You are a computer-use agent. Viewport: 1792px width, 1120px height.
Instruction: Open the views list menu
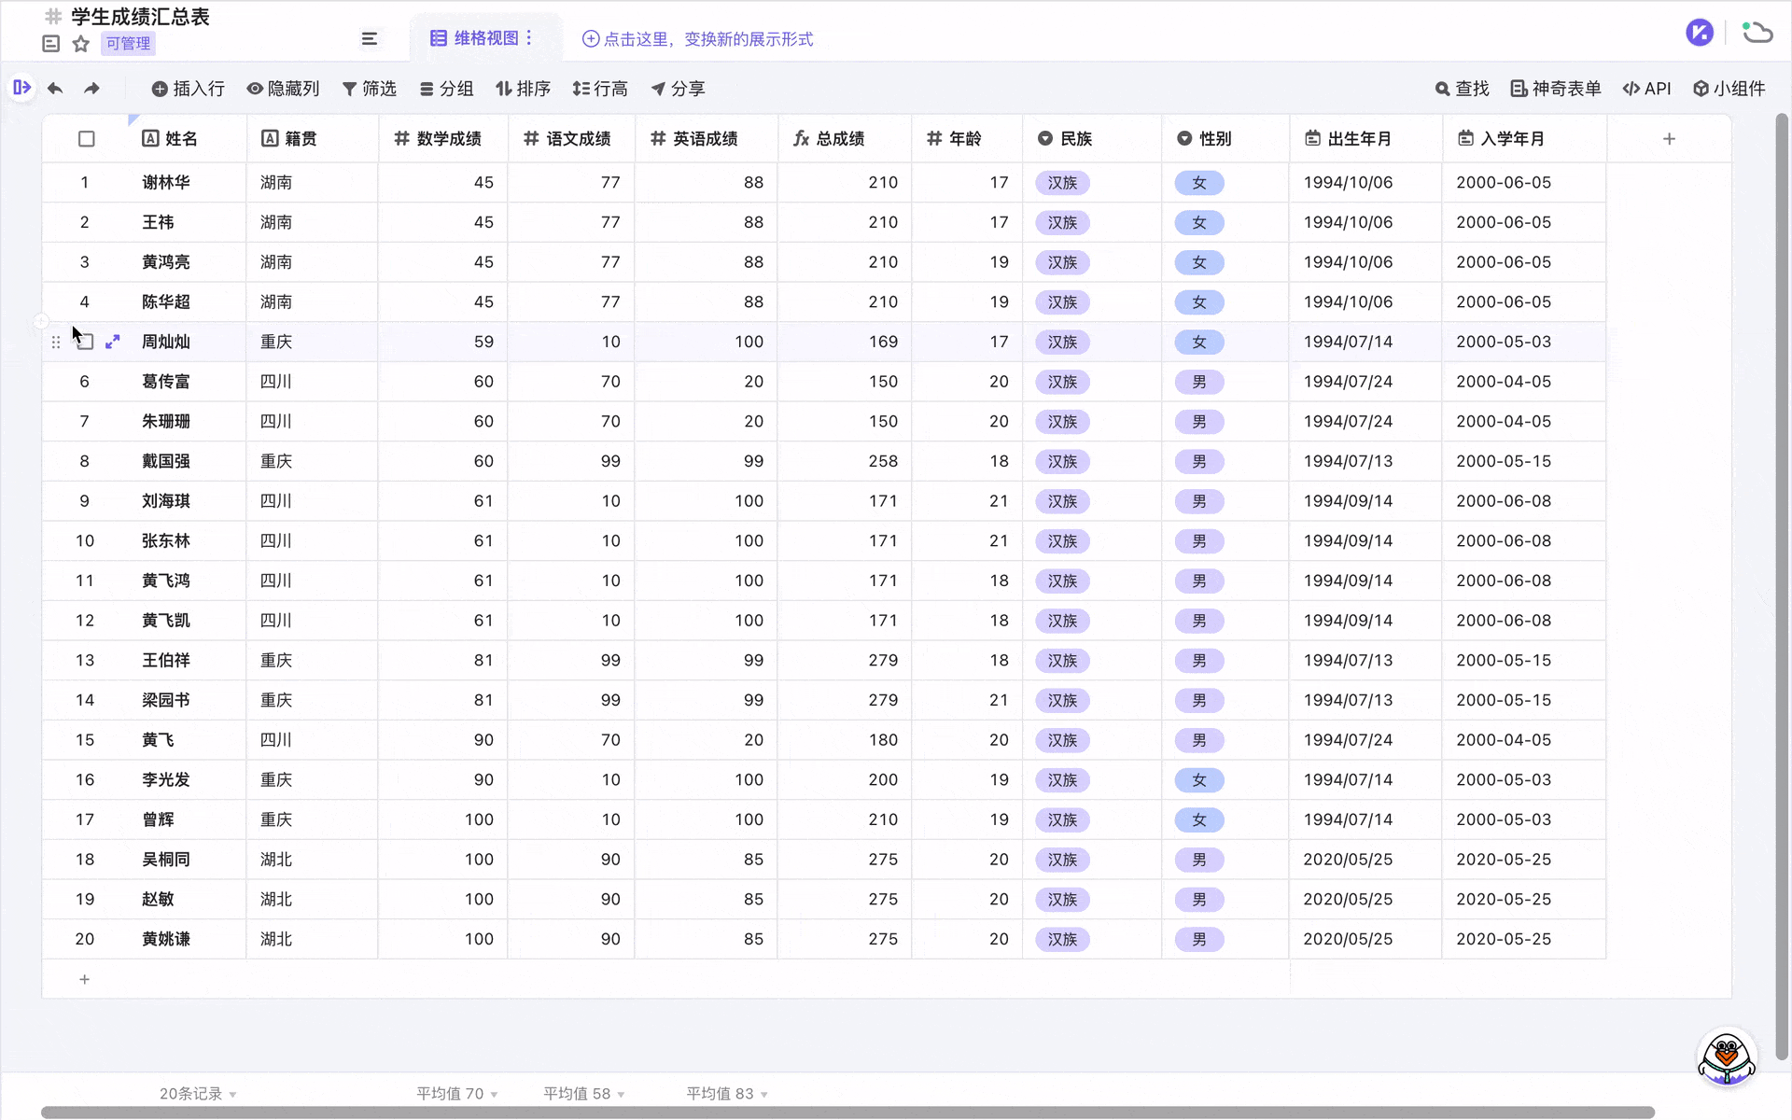click(369, 38)
